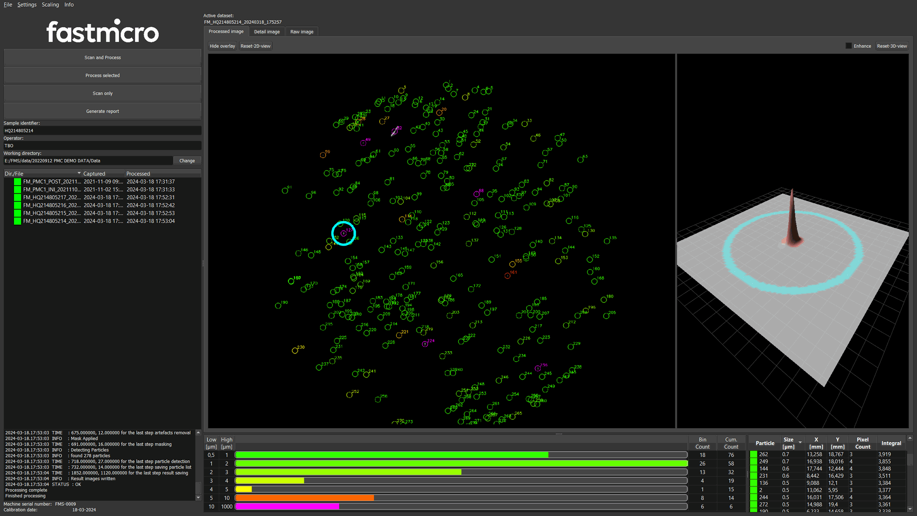Click Change working directory button
Screen dimensions: 917x516
click(187, 161)
